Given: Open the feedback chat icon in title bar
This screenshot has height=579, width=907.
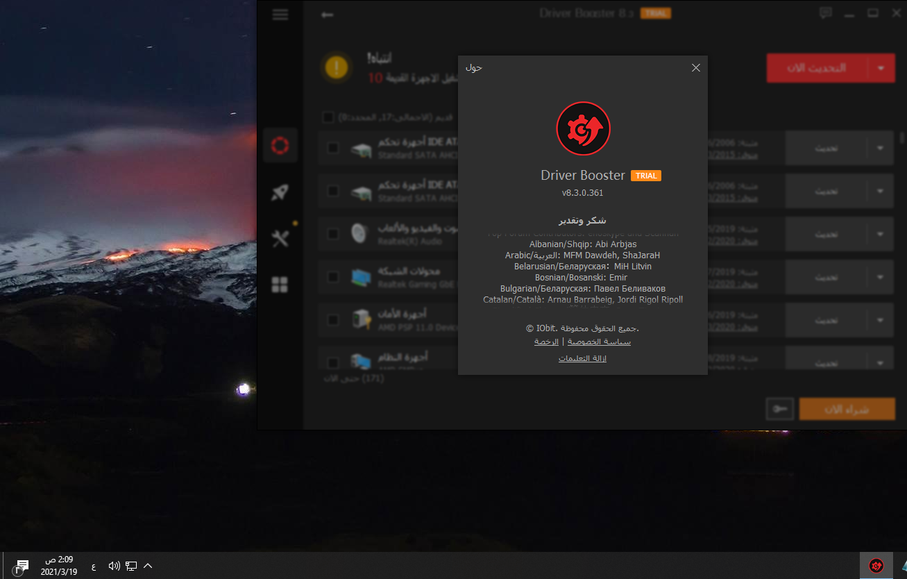Looking at the screenshot, I should coord(825,12).
